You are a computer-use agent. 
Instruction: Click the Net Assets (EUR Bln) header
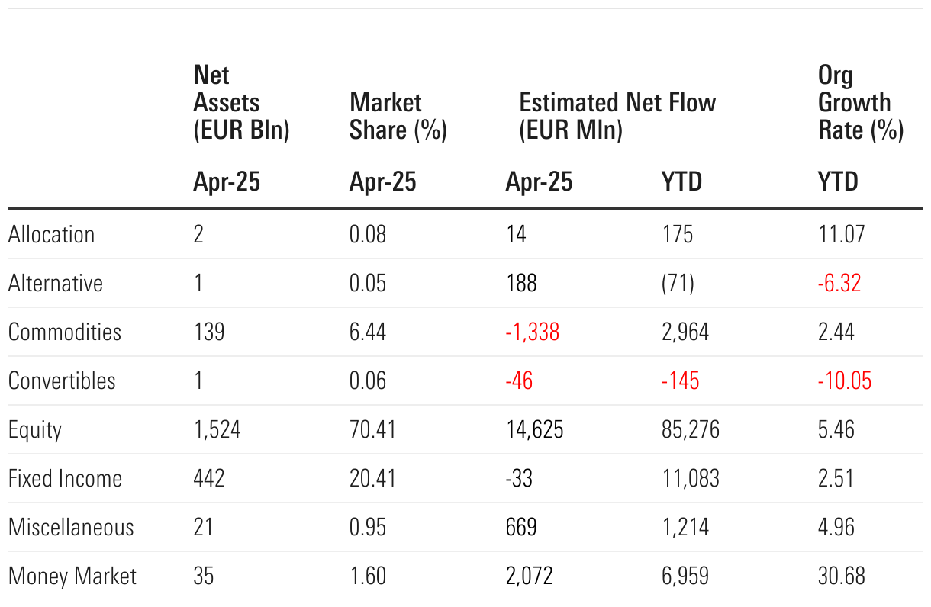point(241,103)
